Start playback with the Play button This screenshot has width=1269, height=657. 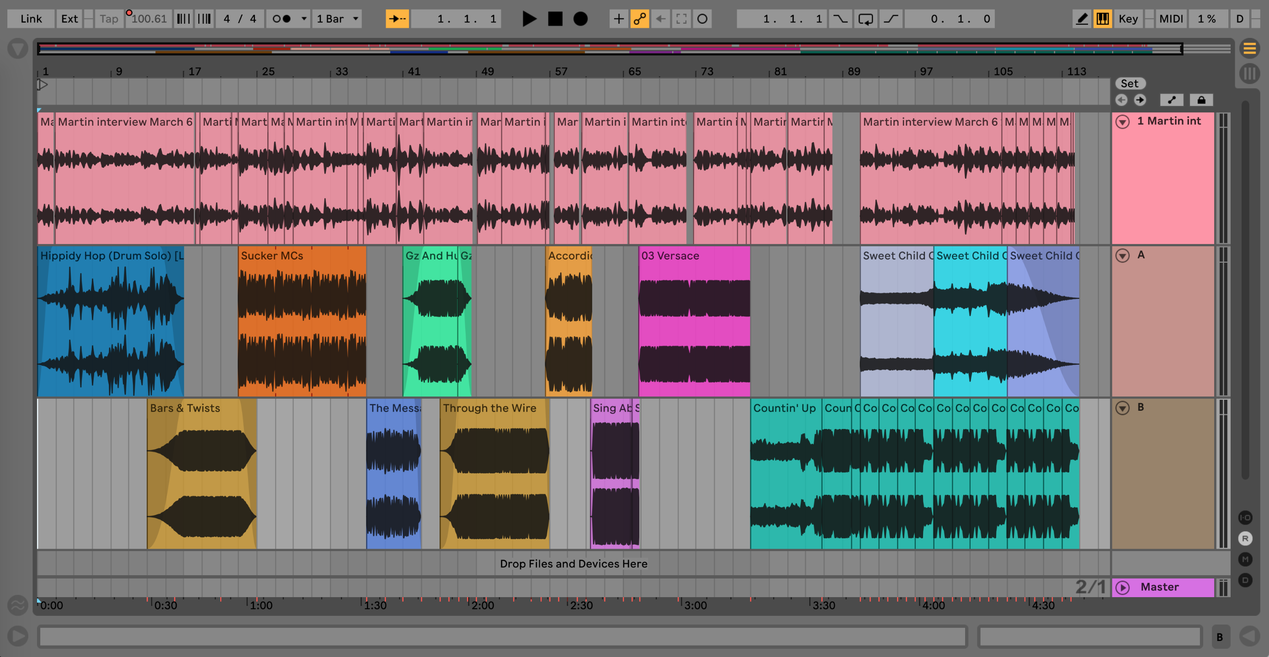tap(529, 19)
